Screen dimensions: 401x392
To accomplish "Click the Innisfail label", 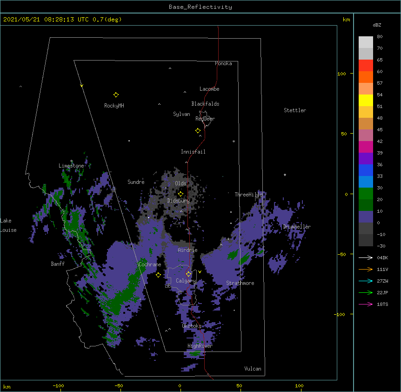I will coord(193,152).
